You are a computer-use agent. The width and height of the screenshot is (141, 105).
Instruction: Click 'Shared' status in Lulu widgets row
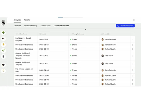coord(75,70)
